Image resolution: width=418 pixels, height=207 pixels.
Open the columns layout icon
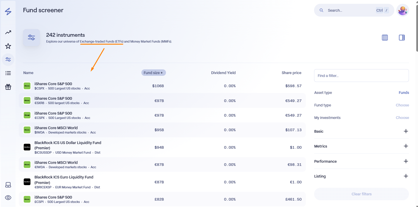[x=385, y=37]
